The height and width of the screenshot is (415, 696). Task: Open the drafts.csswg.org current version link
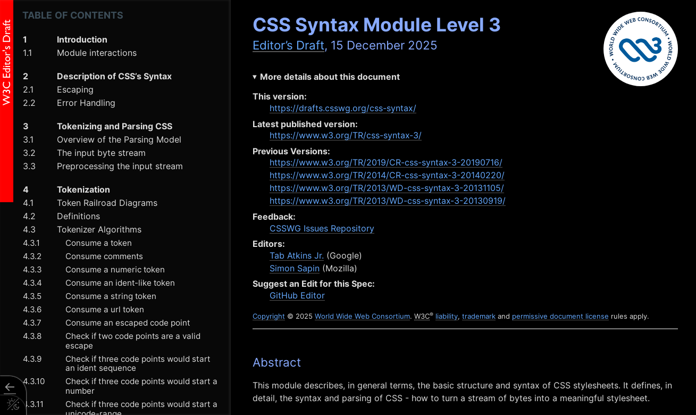pyautogui.click(x=342, y=108)
